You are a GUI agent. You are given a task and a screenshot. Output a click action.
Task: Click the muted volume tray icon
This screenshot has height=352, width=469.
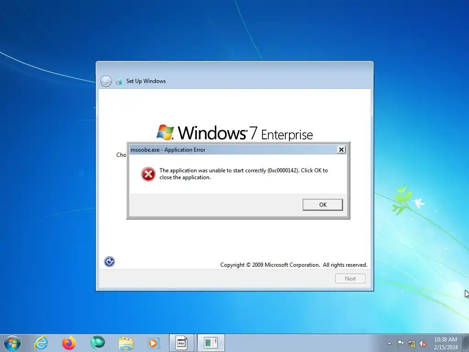tap(423, 343)
